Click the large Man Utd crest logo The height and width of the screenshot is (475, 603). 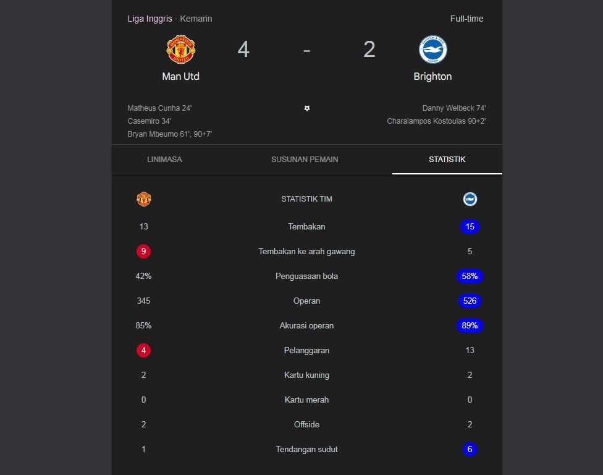(180, 49)
